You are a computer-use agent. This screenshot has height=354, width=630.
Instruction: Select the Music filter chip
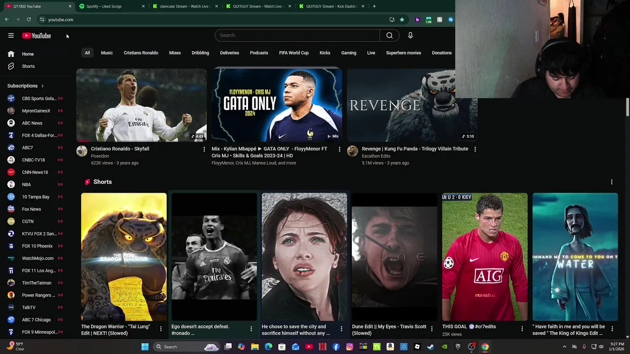tap(107, 53)
